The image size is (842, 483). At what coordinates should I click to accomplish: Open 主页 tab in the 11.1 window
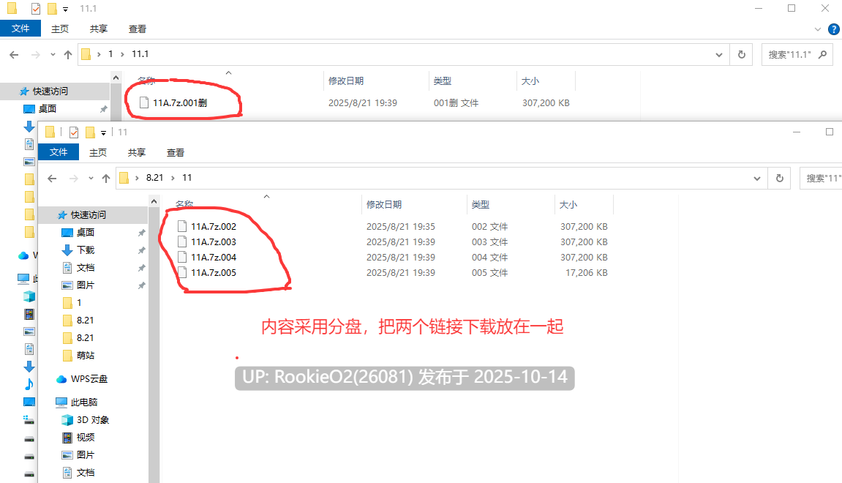(59, 29)
